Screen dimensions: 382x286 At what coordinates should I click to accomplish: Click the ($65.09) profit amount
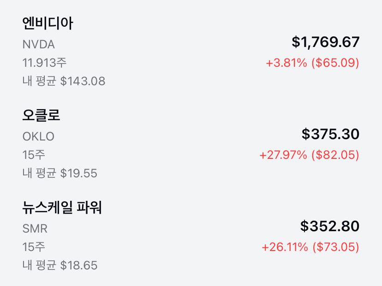pyautogui.click(x=335, y=63)
